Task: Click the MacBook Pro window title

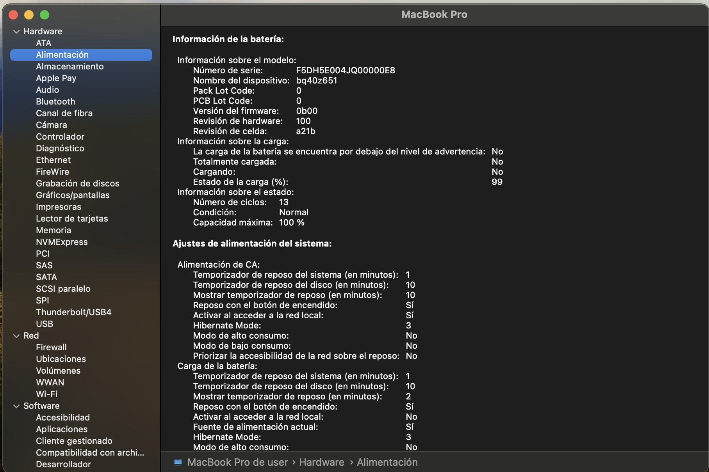Action: tap(435, 14)
